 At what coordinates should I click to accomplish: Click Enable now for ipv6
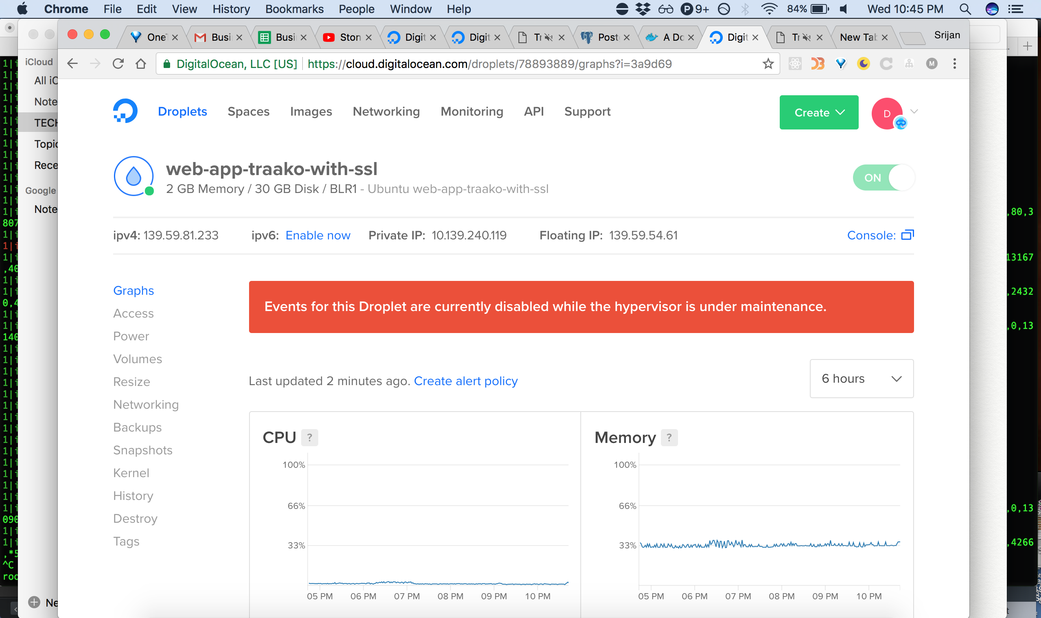pos(317,235)
